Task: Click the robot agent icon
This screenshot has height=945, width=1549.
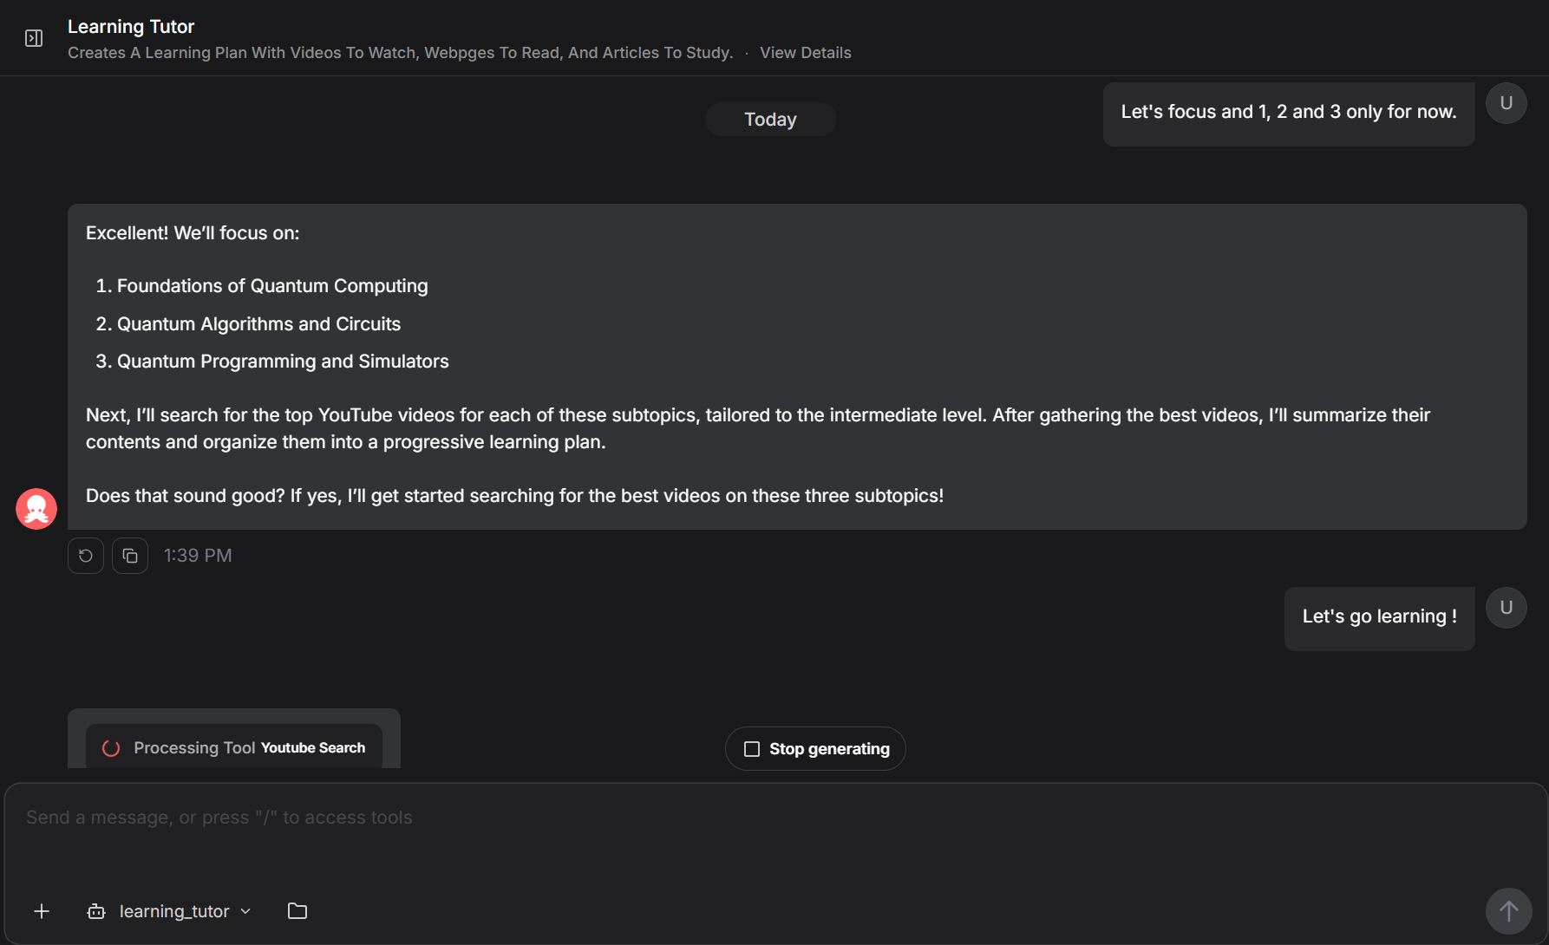Action: click(x=96, y=911)
